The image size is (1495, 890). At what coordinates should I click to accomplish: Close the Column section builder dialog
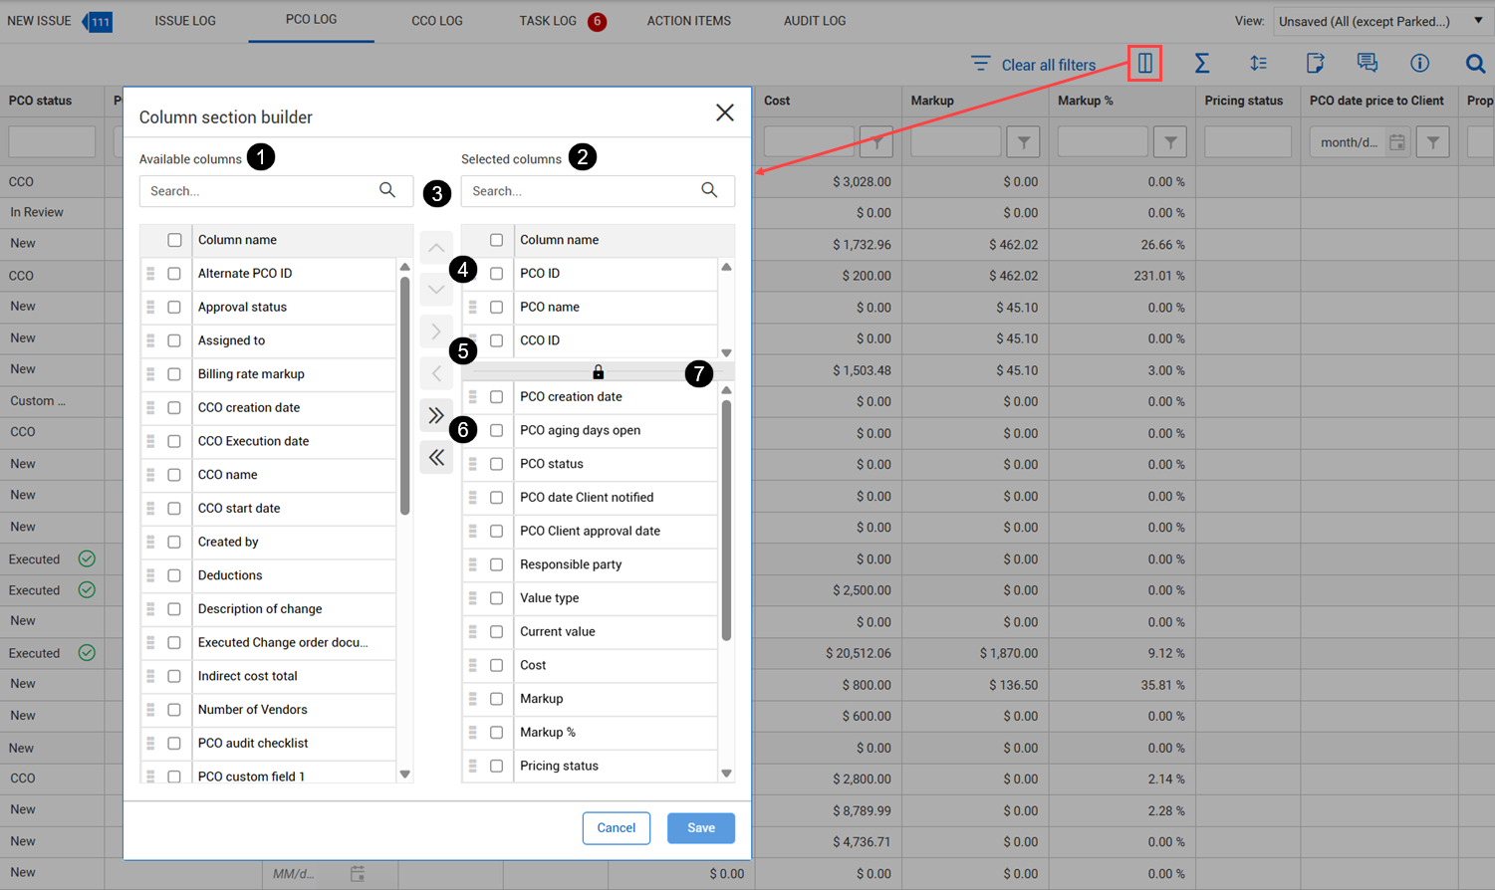[725, 113]
